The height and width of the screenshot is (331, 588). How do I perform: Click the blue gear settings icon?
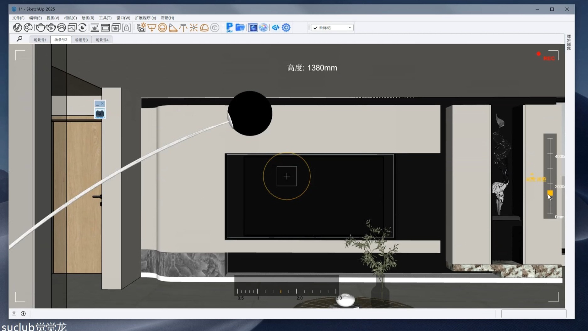click(x=286, y=28)
